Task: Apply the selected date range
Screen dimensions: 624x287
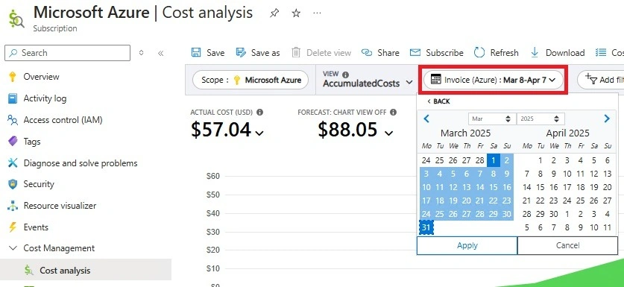Action: click(x=467, y=245)
